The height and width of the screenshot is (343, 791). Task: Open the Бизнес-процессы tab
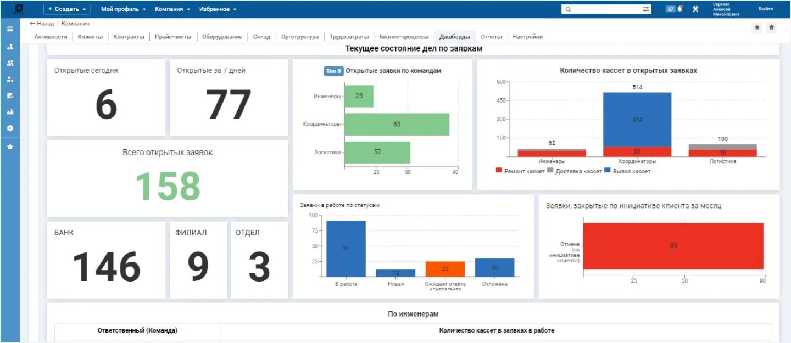(x=404, y=37)
